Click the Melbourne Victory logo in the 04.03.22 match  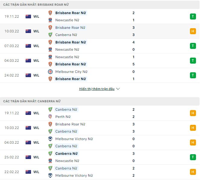(50, 139)
